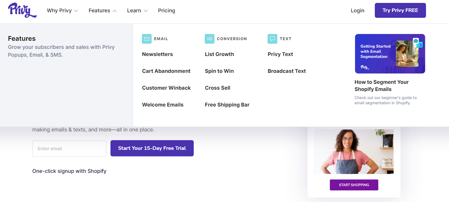Open Customer Winback feature
Image resolution: width=449 pixels, height=202 pixels.
click(x=167, y=88)
